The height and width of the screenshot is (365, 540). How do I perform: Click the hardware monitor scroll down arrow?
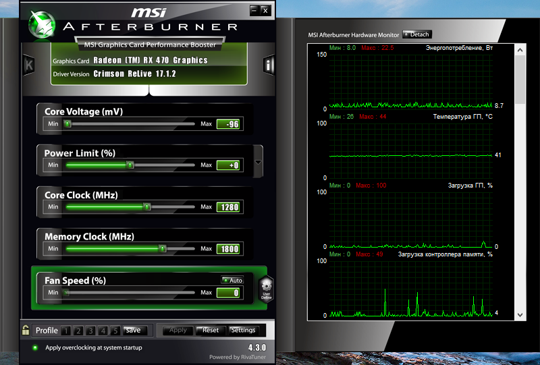click(520, 314)
